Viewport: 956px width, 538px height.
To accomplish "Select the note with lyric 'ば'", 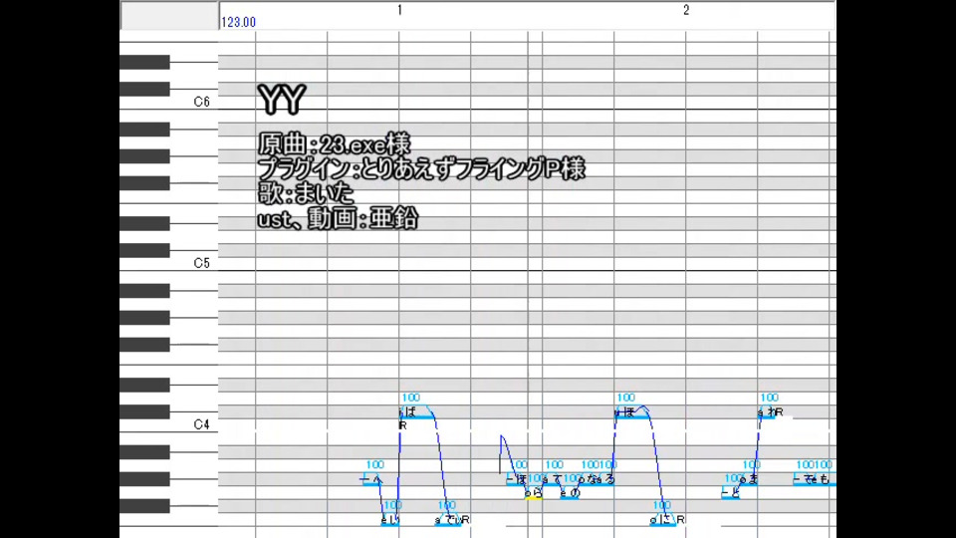I will pyautogui.click(x=417, y=412).
